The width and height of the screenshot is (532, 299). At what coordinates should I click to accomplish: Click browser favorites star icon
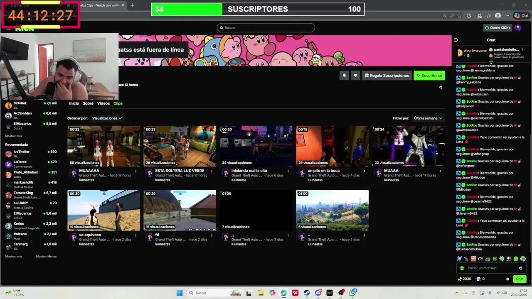point(460,16)
